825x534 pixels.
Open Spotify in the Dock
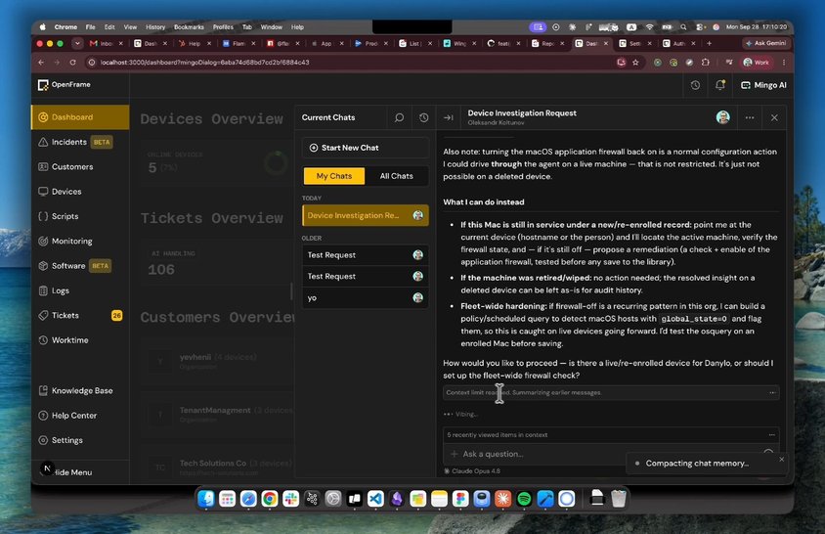524,498
